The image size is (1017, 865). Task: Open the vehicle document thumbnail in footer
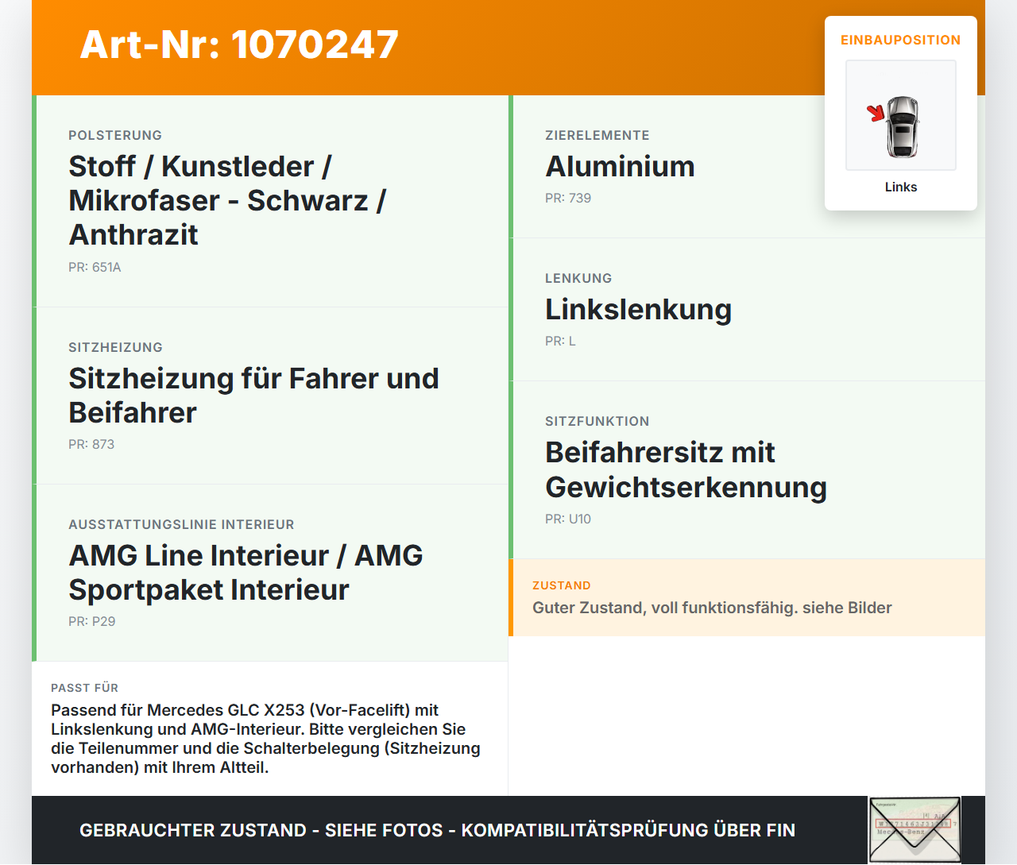coord(915,830)
